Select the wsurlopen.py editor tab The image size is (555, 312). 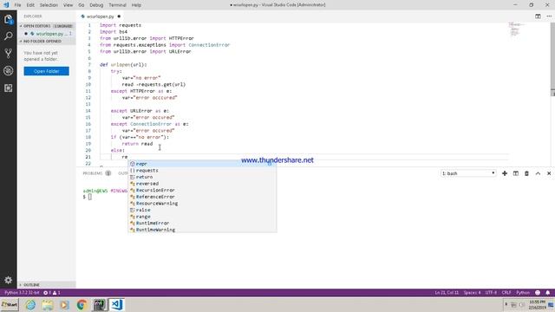101,16
